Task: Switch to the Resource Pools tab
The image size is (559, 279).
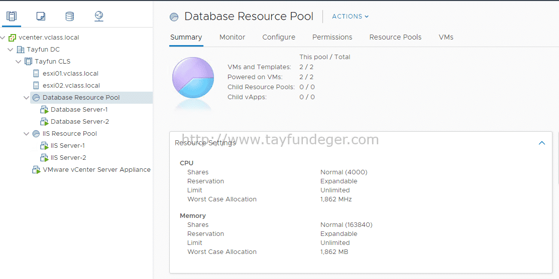Action: (395, 37)
